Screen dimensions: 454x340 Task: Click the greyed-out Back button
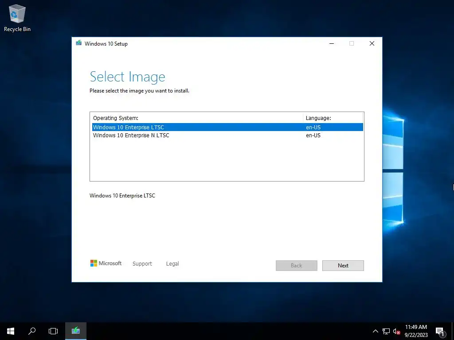click(297, 266)
